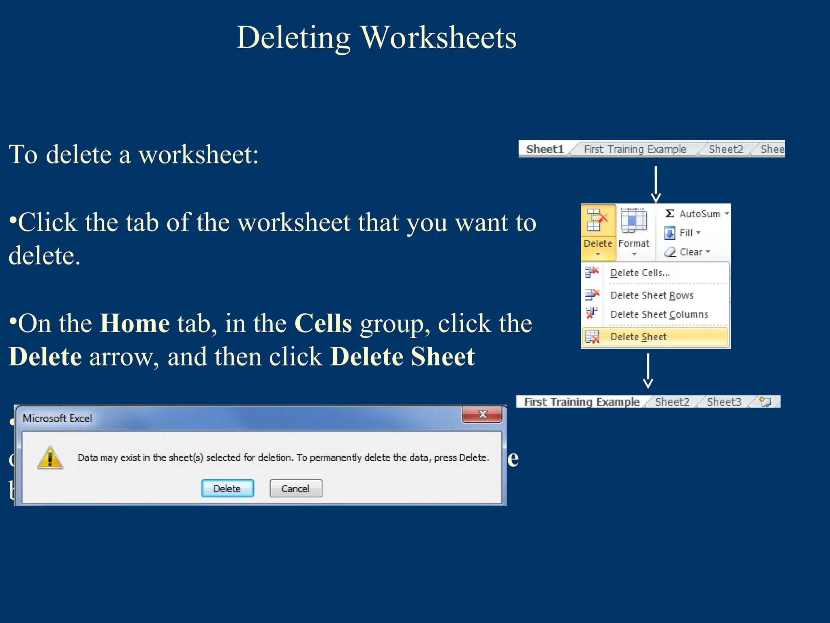Screen dimensions: 830x623
Task: Click the Microsoft Excel dialog title
Action: [x=57, y=418]
